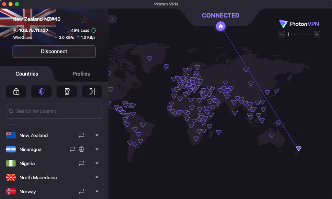Click the globe Smart Routing icon for Nicaragua
The height and width of the screenshot is (199, 332).
click(81, 149)
